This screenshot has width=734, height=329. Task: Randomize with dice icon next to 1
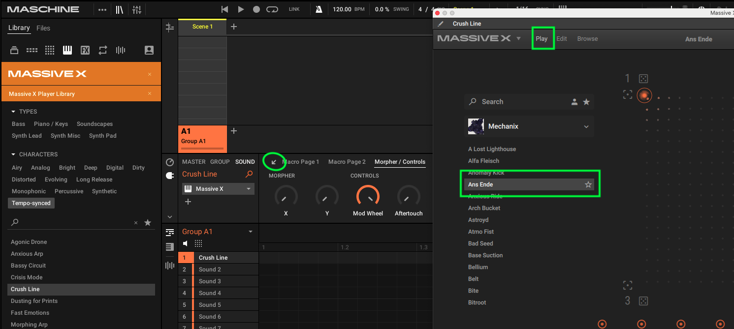(643, 79)
